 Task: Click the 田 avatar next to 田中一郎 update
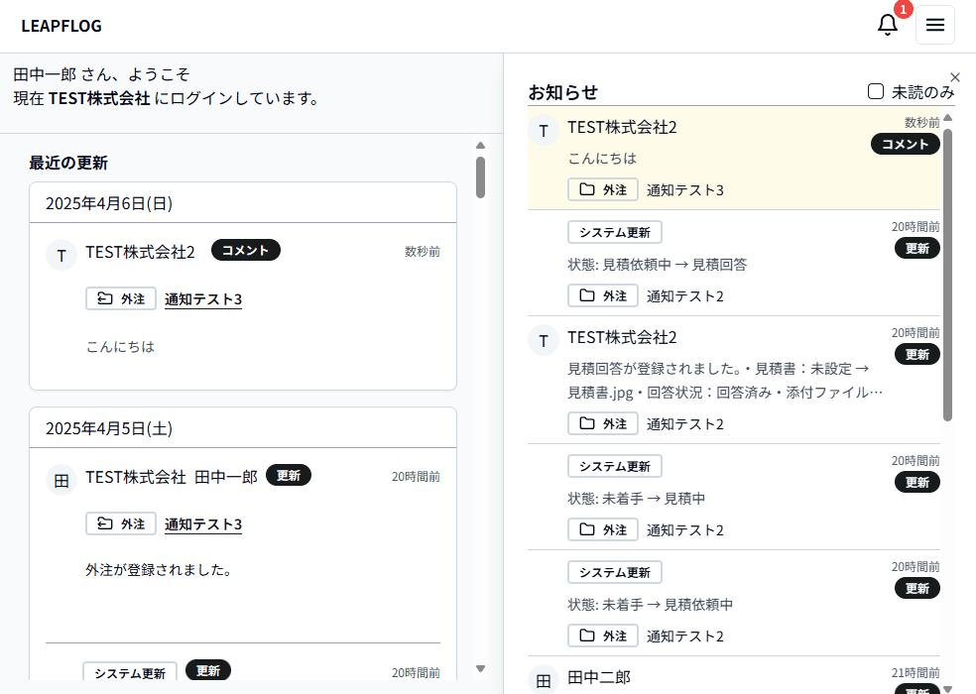(x=61, y=480)
